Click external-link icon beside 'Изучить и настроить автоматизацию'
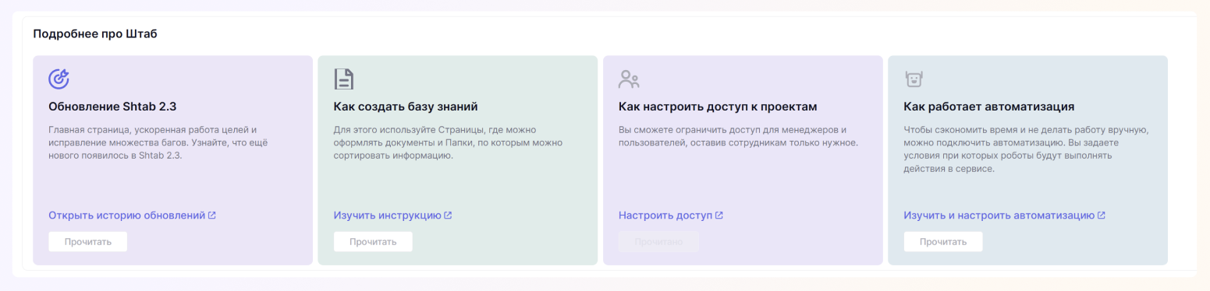 point(1101,216)
